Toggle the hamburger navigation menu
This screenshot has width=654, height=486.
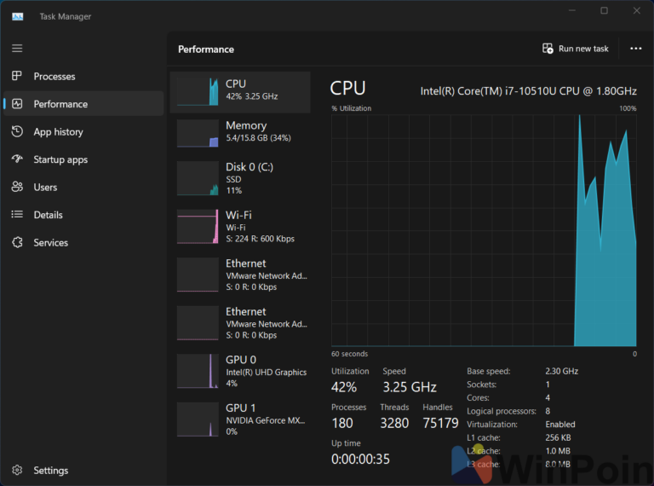17,49
